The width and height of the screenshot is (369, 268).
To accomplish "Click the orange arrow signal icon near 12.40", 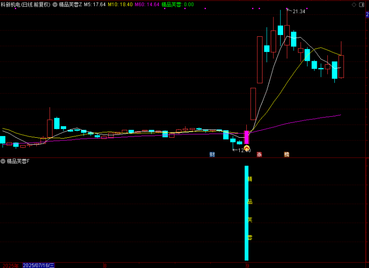I will pyautogui.click(x=247, y=148).
